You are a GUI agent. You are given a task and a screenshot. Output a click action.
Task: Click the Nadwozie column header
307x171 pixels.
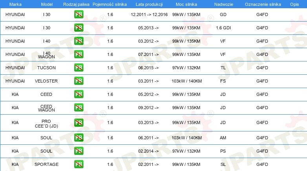[x=224, y=4]
